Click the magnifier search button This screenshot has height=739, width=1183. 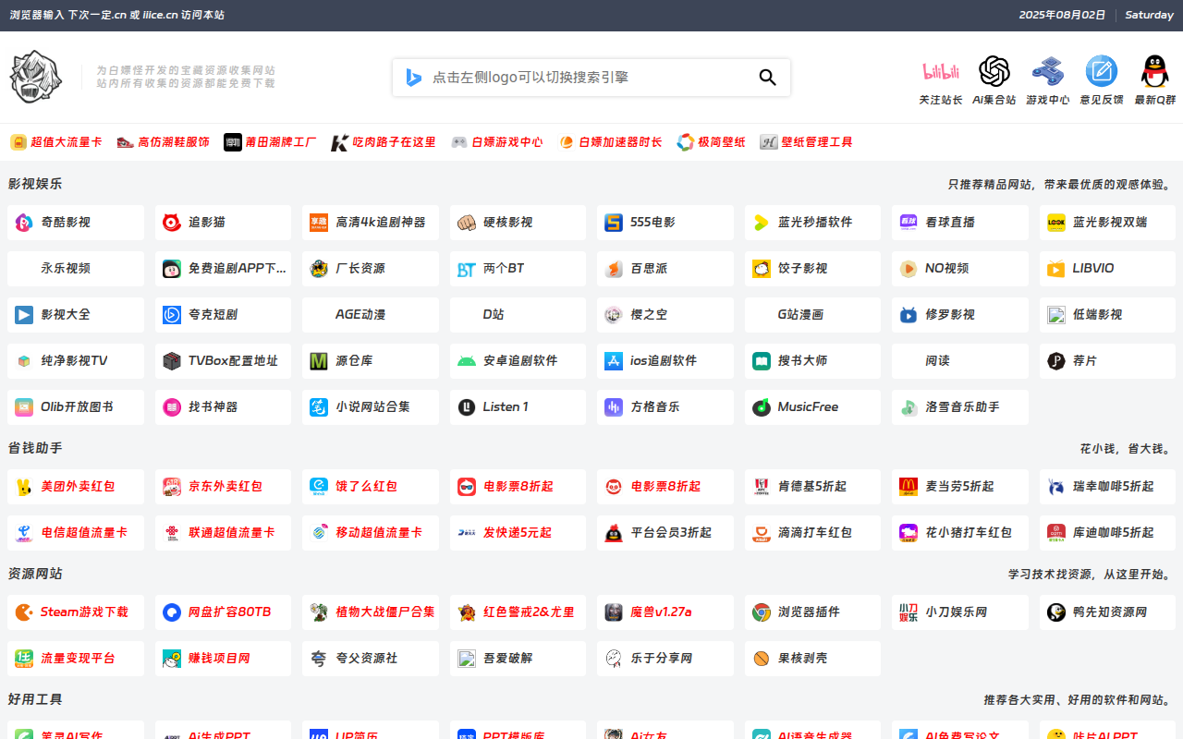coord(767,78)
